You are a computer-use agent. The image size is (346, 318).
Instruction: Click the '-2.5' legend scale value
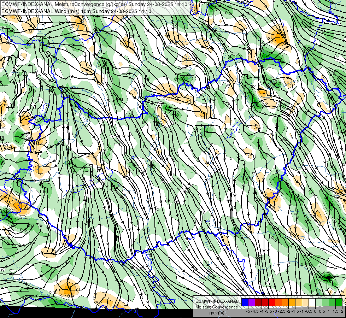(282, 311)
